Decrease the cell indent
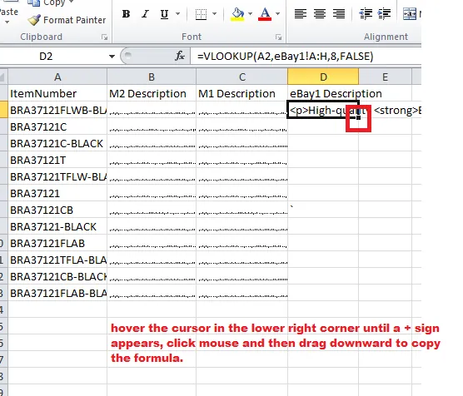463x396 pixels. click(x=366, y=13)
